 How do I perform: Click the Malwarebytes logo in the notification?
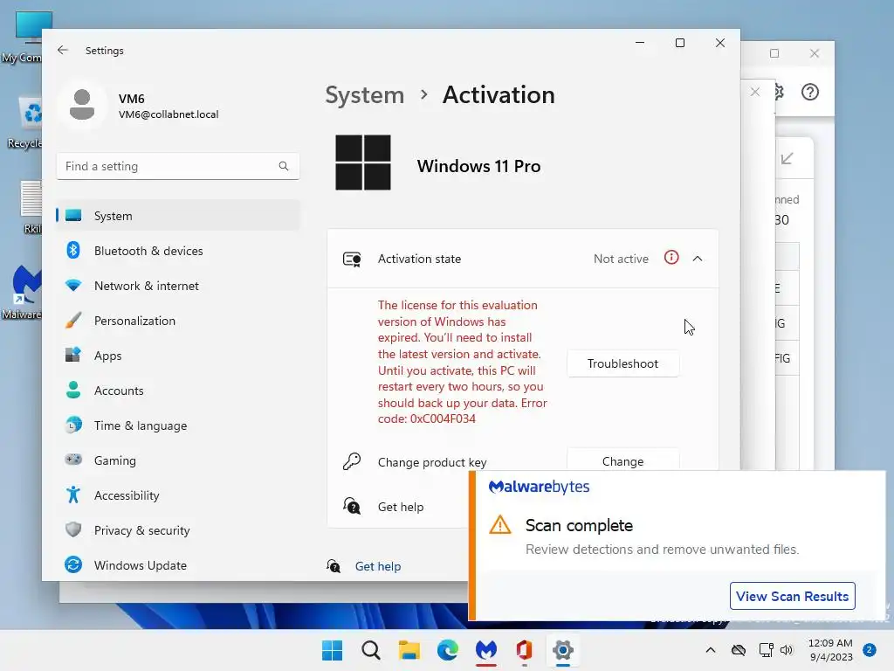click(539, 487)
